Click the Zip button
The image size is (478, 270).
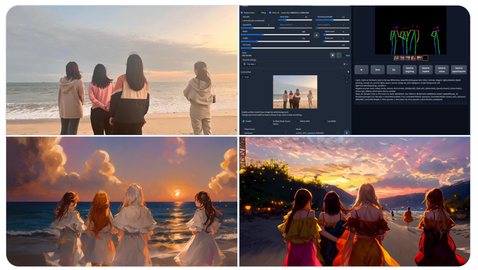[x=393, y=70]
